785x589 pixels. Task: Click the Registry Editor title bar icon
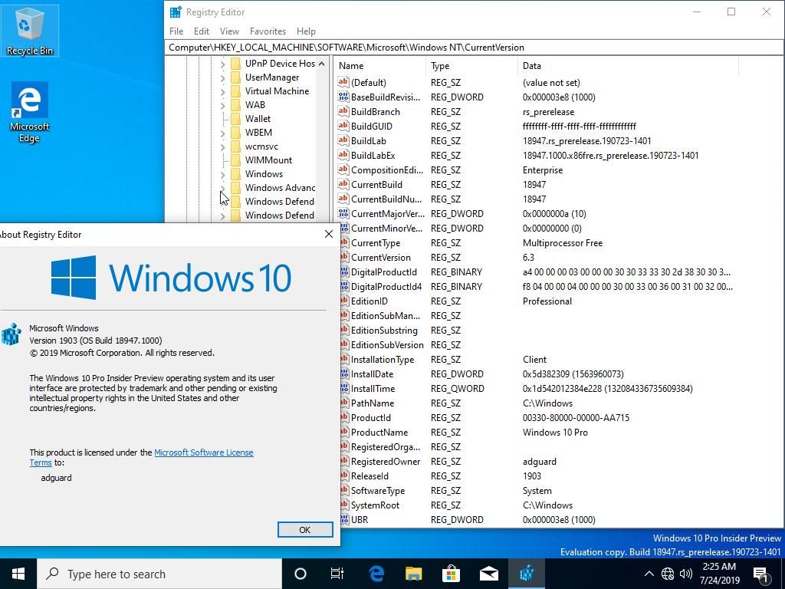point(176,12)
